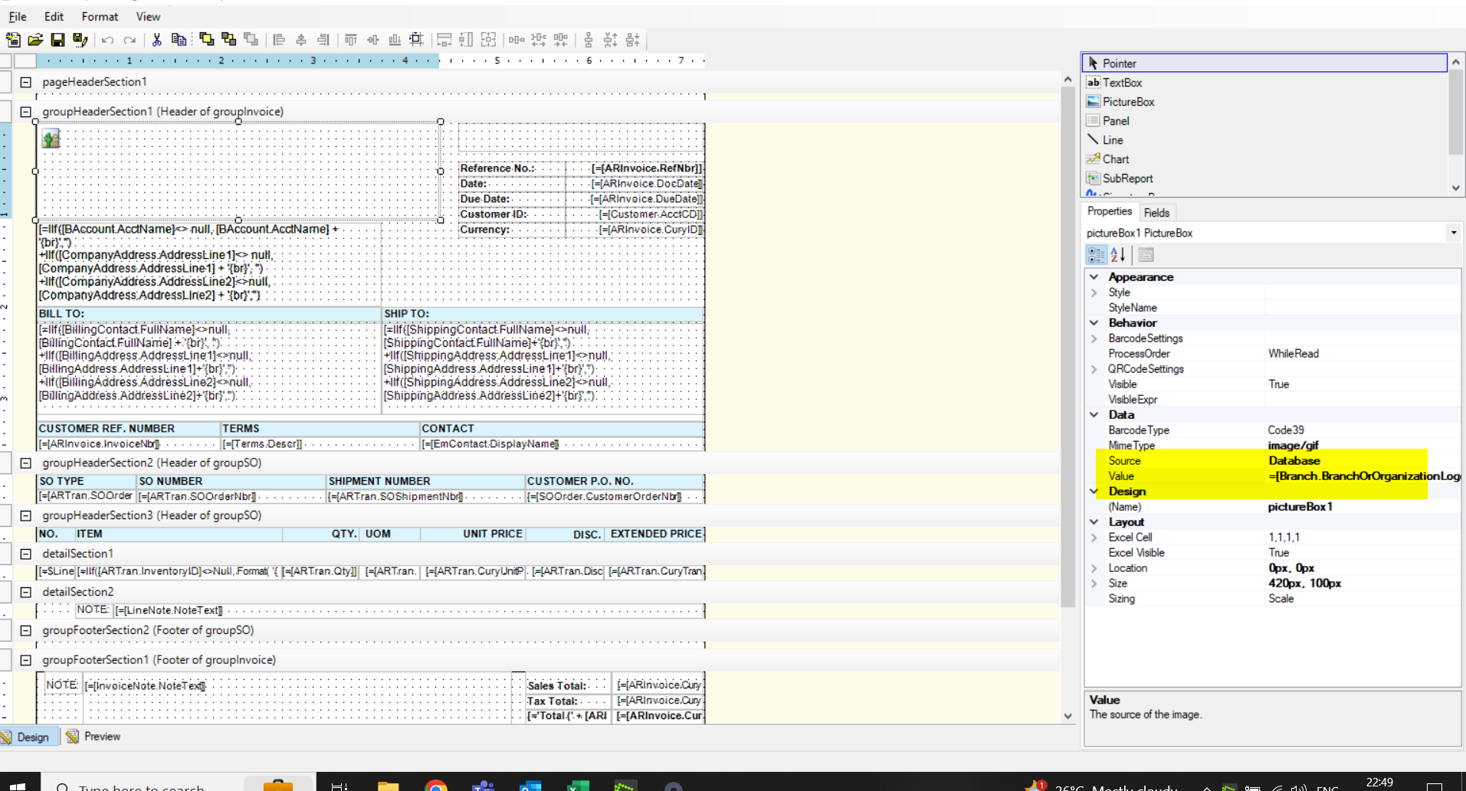The width and height of the screenshot is (1466, 791).
Task: Open the File menu
Action: (x=18, y=16)
